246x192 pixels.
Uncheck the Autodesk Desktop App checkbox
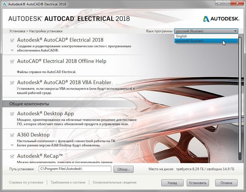(x=12, y=114)
